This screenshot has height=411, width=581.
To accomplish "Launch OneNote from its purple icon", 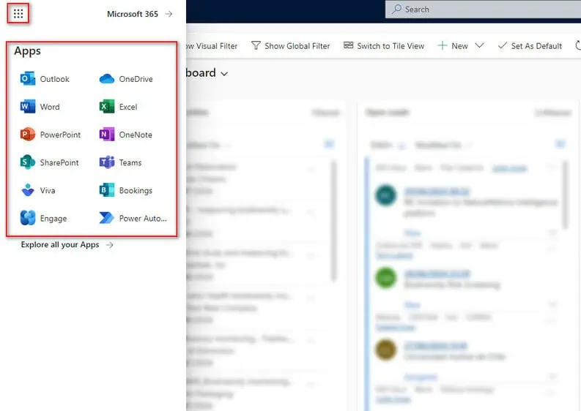I will (x=107, y=135).
